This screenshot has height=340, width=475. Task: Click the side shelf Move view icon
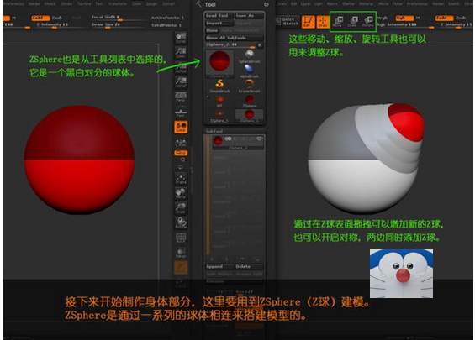181,194
